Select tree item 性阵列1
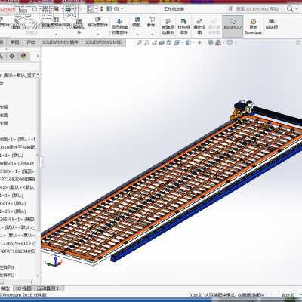The height and width of the screenshot is (302, 302). (x=8, y=267)
